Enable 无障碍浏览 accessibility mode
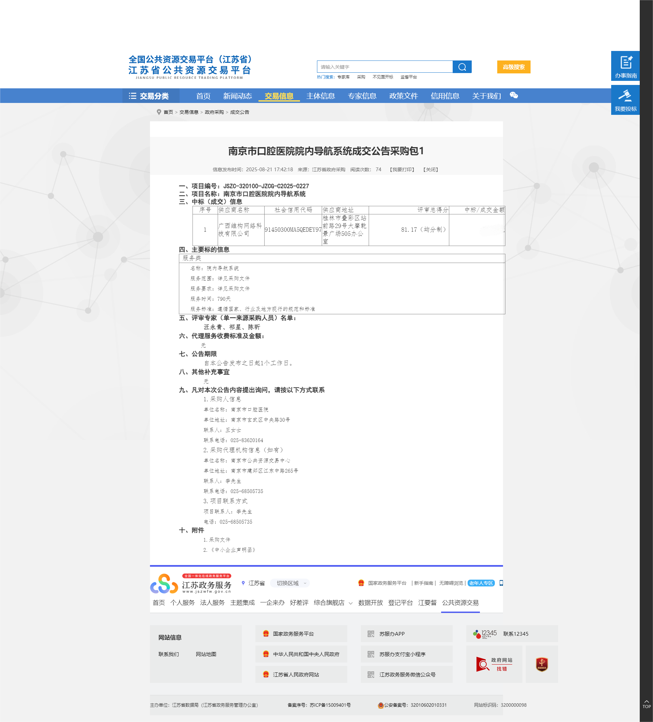Image resolution: width=653 pixels, height=722 pixels. 451,583
